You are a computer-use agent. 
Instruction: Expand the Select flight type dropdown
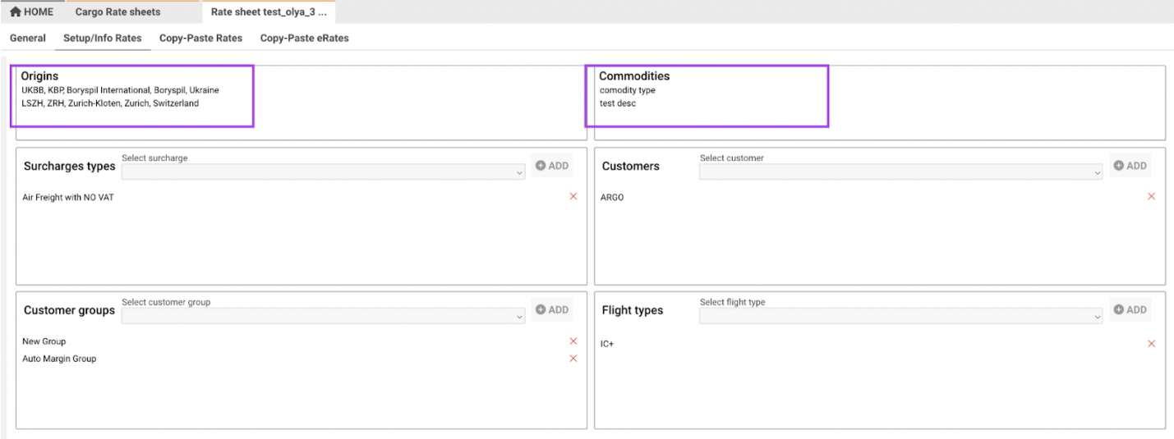(900, 317)
